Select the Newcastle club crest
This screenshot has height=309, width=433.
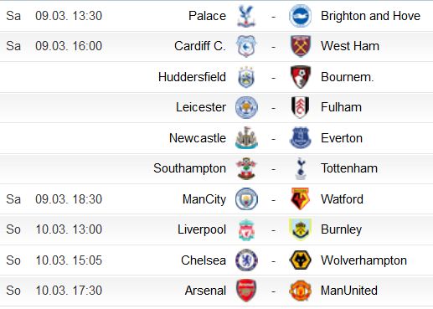click(246, 137)
